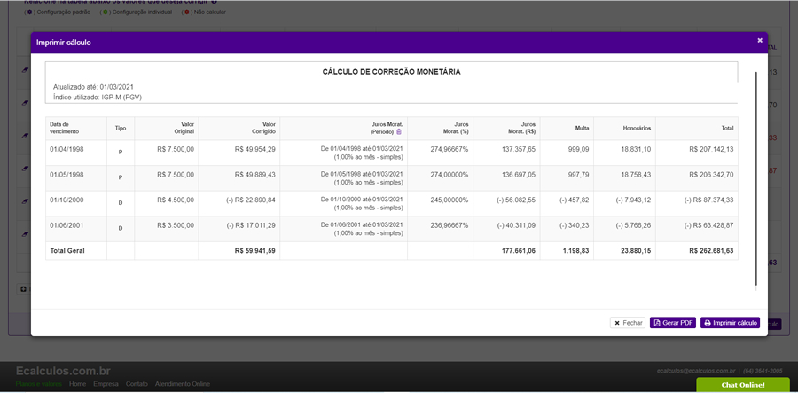Click corrected value (-) R$ 17.011,29
Screen dimensions: 798x393
pyautogui.click(x=250, y=225)
